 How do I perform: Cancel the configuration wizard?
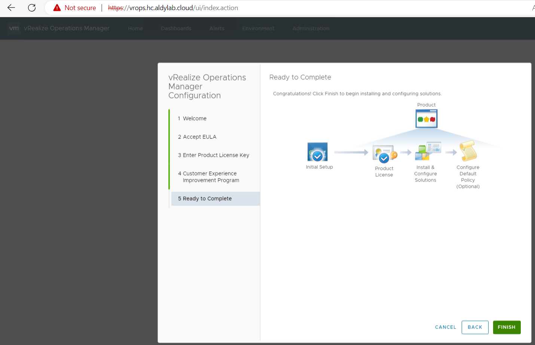point(445,327)
